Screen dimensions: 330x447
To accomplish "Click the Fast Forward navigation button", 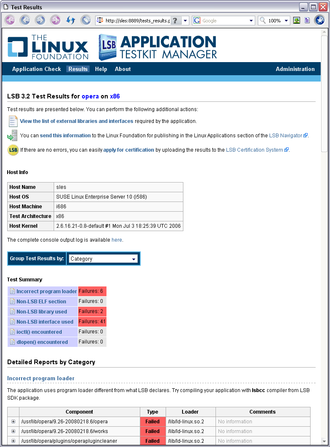I will click(x=55, y=20).
